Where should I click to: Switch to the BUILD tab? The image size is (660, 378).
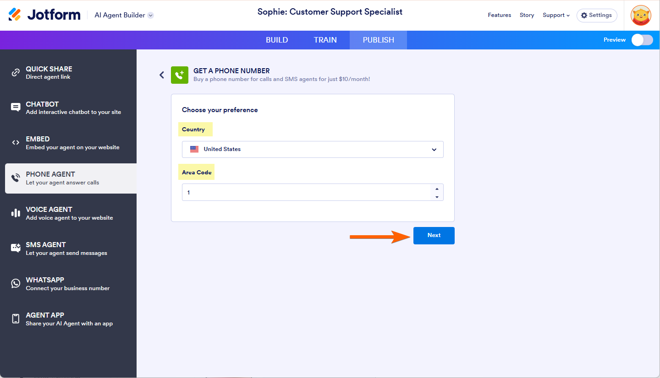277,40
